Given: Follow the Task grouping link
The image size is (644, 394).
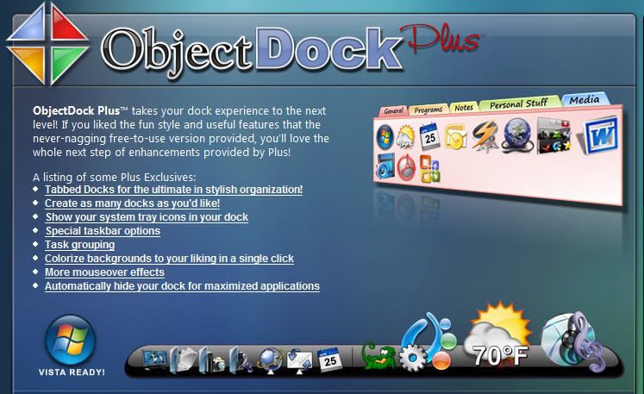Looking at the screenshot, I should [79, 245].
